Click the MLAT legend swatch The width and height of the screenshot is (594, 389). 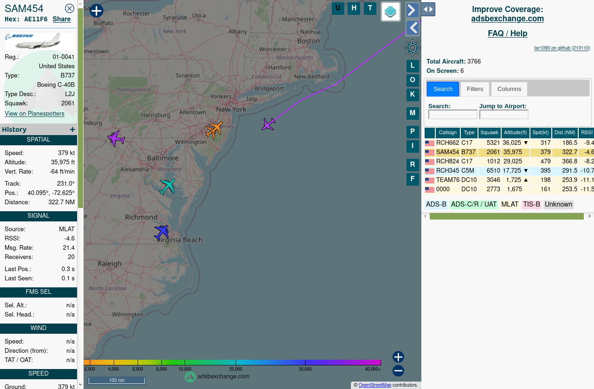click(x=510, y=205)
